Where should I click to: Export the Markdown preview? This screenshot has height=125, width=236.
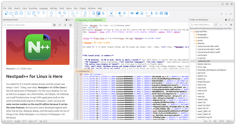point(65,25)
